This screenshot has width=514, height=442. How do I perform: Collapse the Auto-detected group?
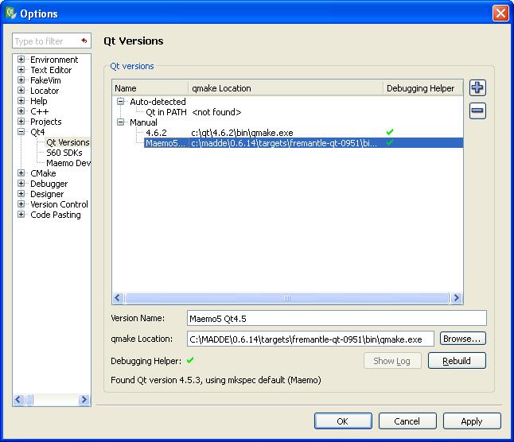pyautogui.click(x=121, y=102)
